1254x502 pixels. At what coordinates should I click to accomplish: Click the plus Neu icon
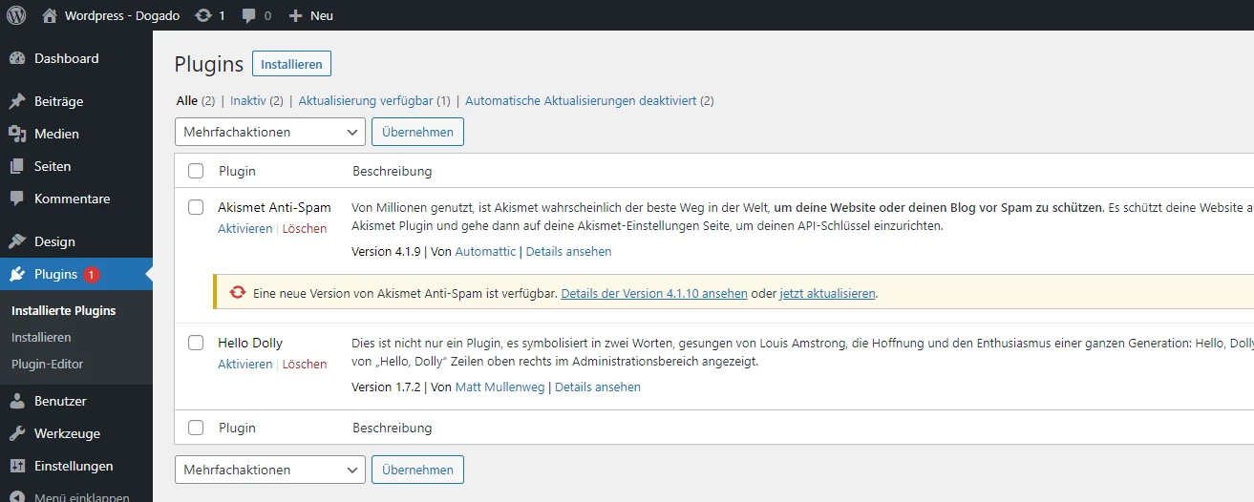tap(295, 15)
